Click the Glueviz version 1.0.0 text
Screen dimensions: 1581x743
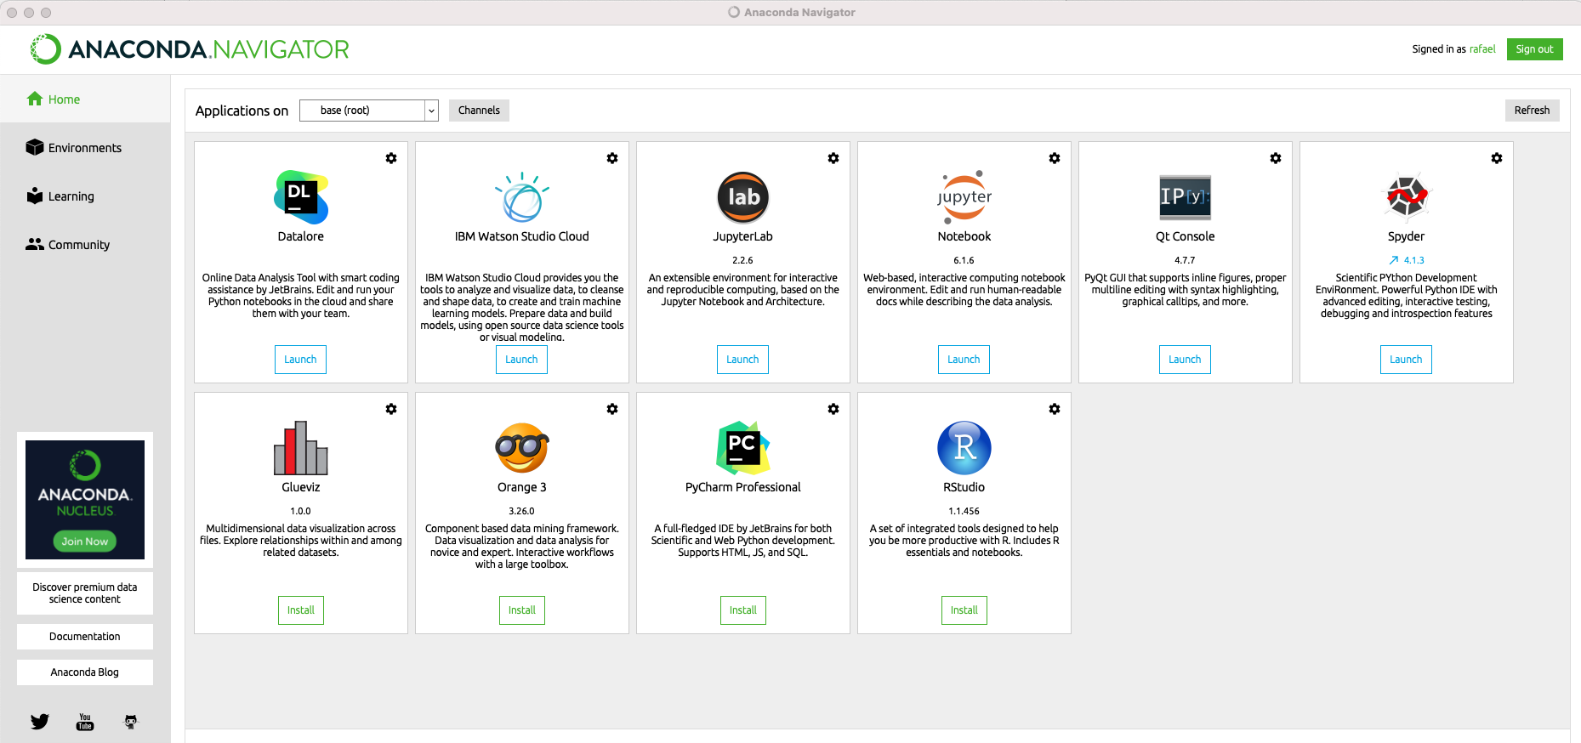pyautogui.click(x=300, y=511)
